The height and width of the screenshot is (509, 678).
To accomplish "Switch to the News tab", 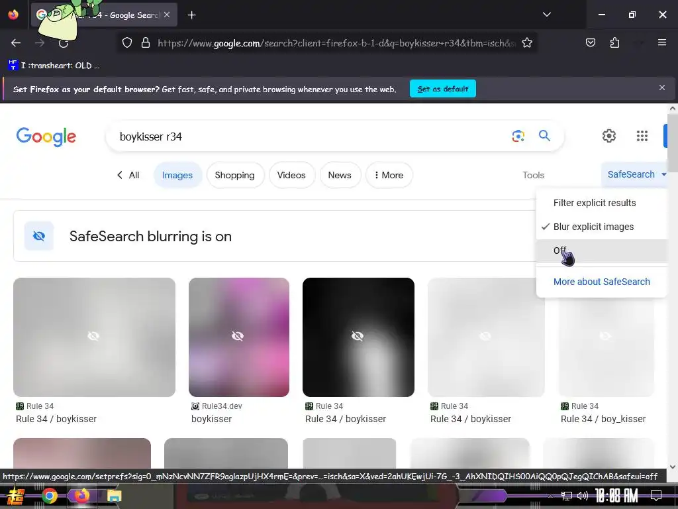I will (340, 175).
